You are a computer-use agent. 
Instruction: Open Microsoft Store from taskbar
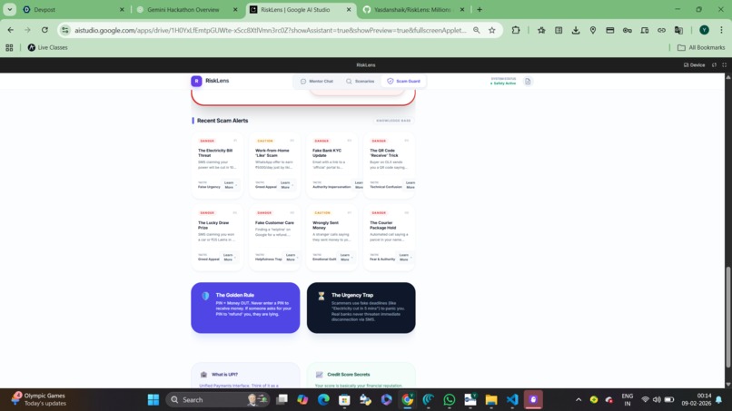point(344,400)
